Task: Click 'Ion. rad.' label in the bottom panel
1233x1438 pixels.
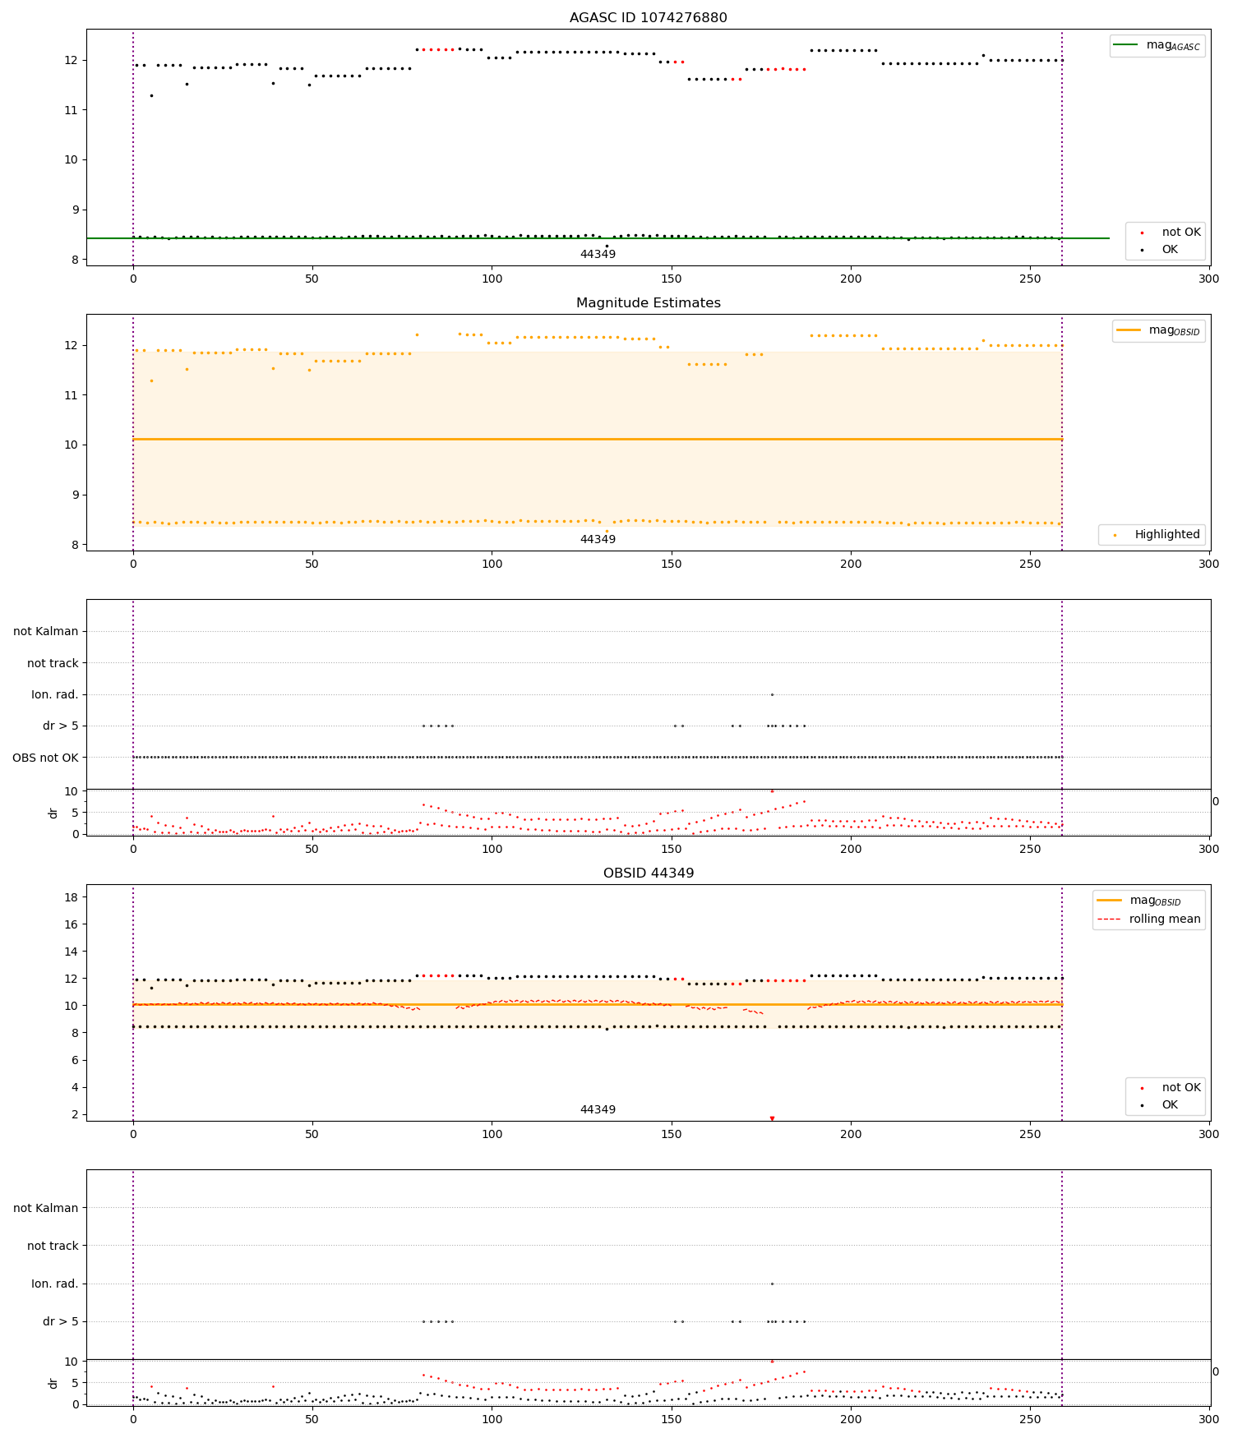Action: [x=55, y=1284]
